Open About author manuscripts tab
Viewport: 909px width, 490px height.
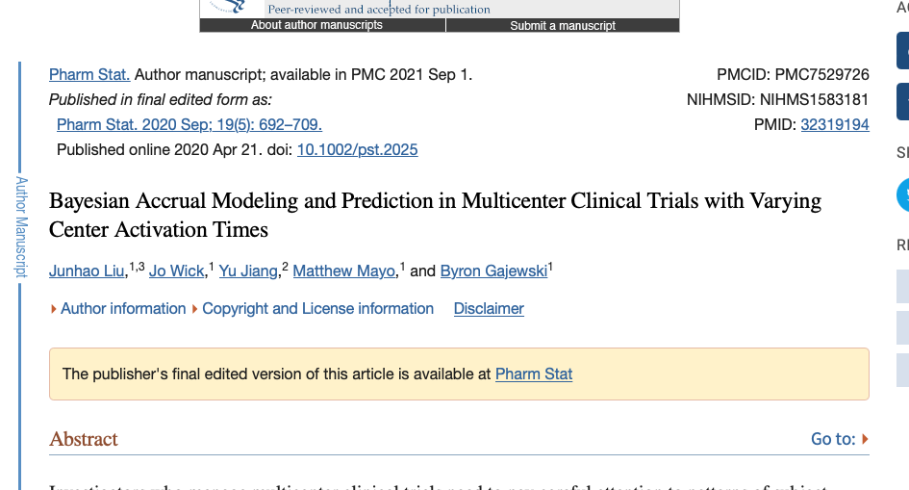pyautogui.click(x=316, y=25)
